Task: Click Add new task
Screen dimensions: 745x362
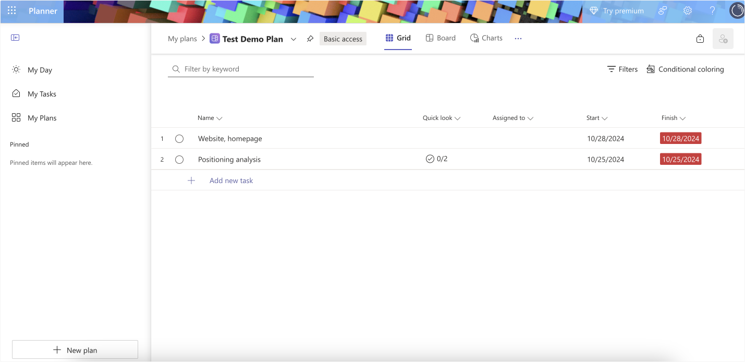Action: (x=231, y=180)
